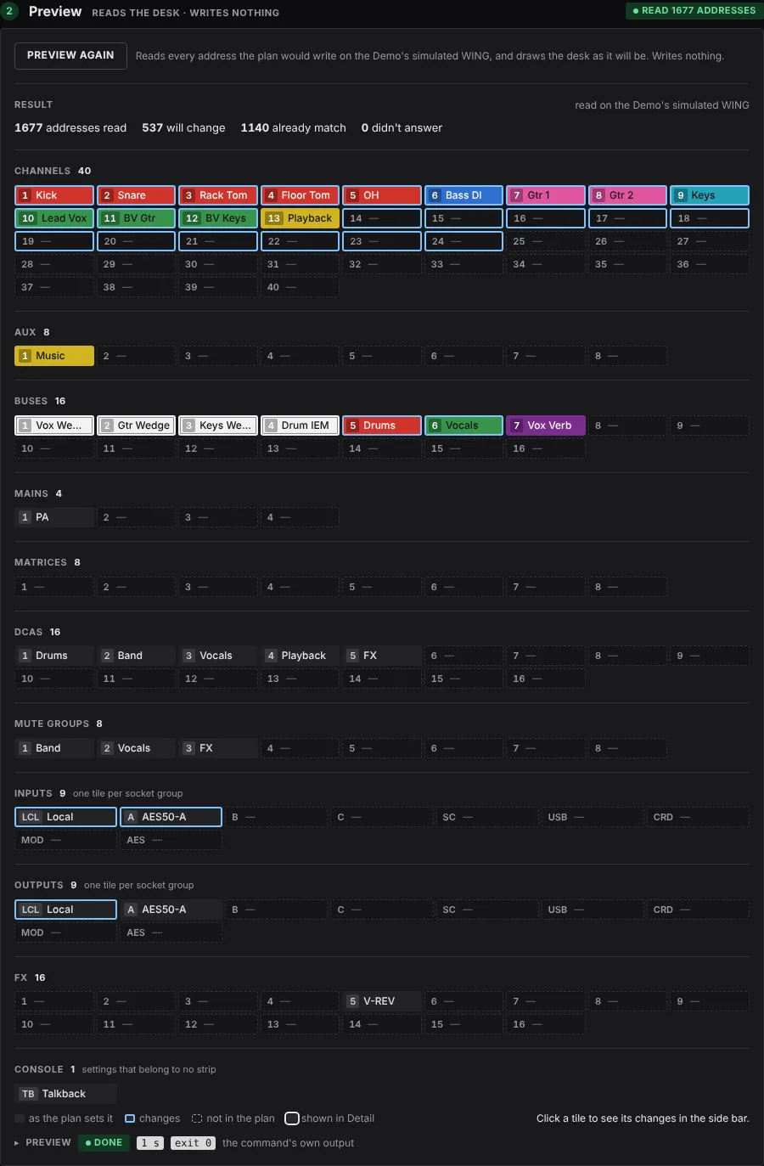Select the BV Keys channel tile
Screen dimensions: 764x1166
click(218, 218)
